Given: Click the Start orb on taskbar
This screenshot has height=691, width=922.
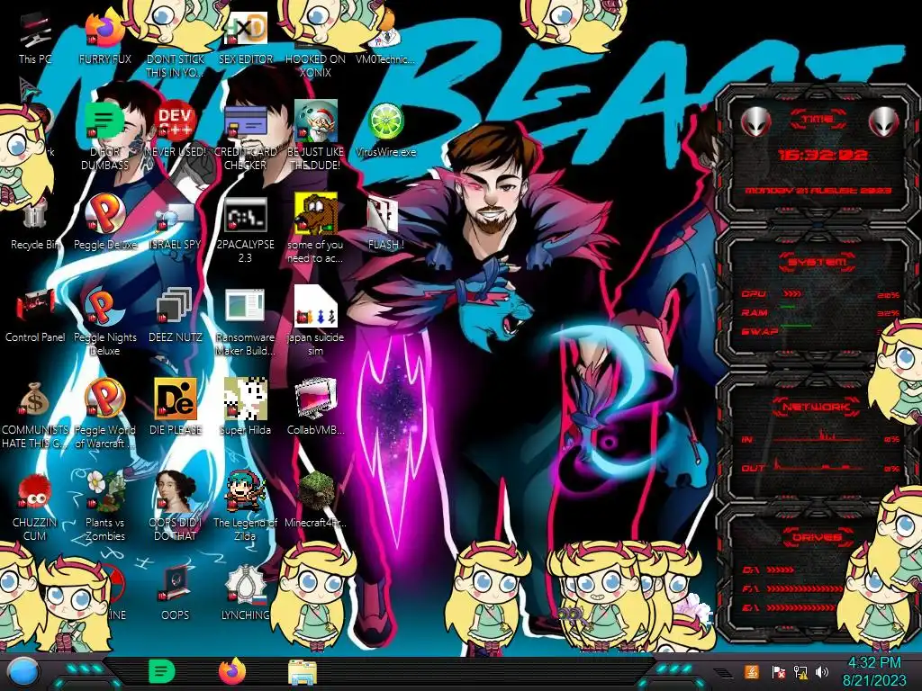Looking at the screenshot, I should [22, 672].
